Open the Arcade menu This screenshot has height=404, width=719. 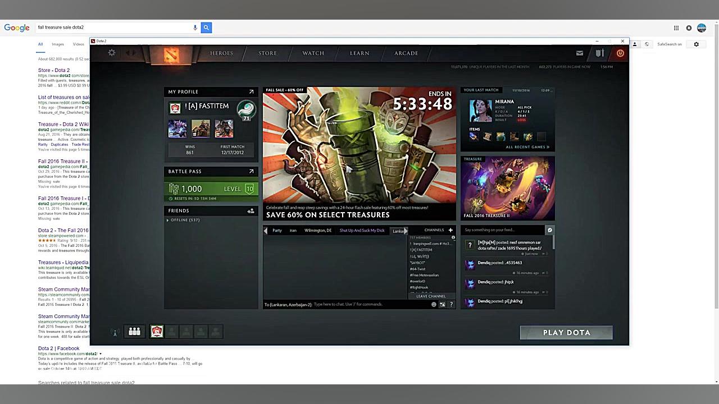[x=406, y=53]
